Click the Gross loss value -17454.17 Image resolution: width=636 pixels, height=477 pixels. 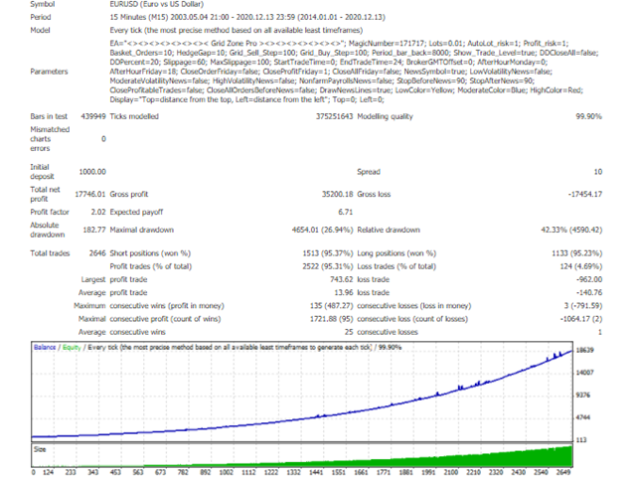585,195
